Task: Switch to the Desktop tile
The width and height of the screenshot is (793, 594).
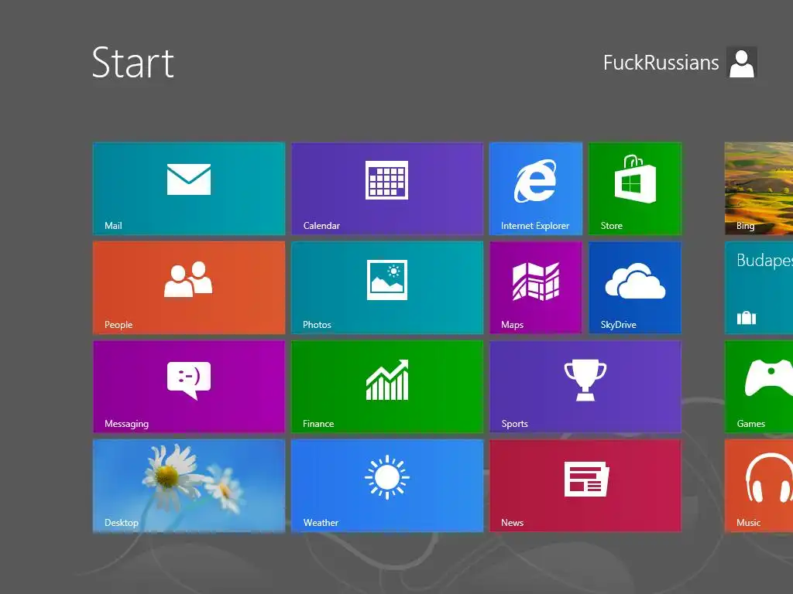Action: 189,486
